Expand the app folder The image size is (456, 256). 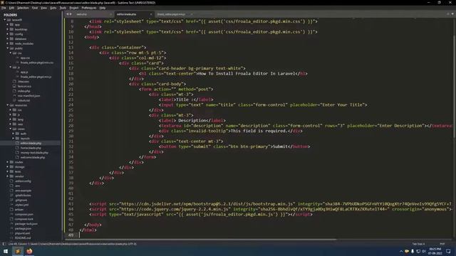[x=8, y=25]
